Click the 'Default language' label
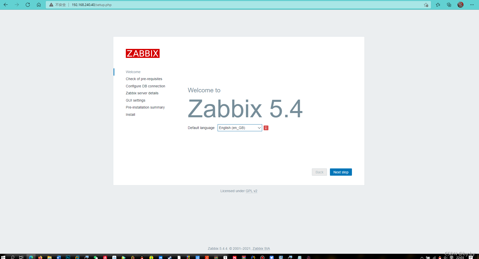The image size is (479, 259). click(x=201, y=128)
